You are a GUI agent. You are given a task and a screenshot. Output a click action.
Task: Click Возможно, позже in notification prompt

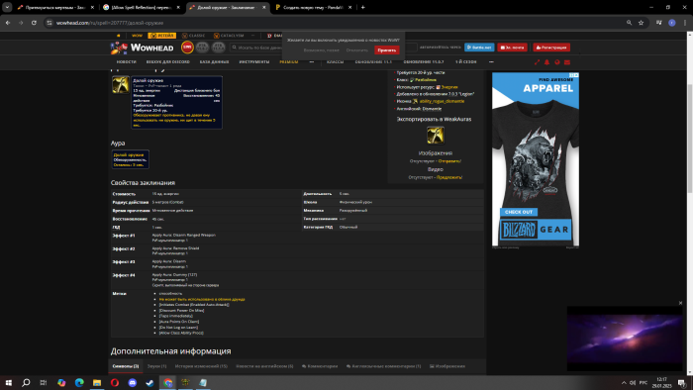pyautogui.click(x=322, y=50)
